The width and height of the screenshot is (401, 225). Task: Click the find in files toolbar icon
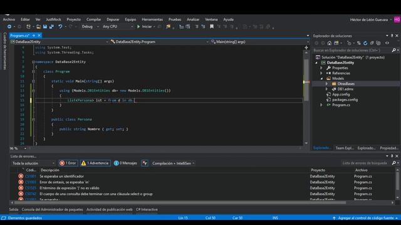[168, 26]
